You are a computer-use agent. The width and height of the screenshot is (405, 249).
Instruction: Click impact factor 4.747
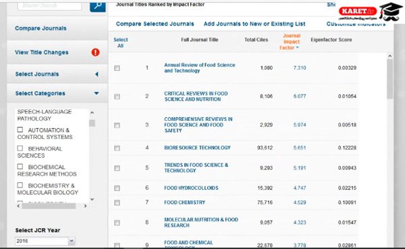300,188
